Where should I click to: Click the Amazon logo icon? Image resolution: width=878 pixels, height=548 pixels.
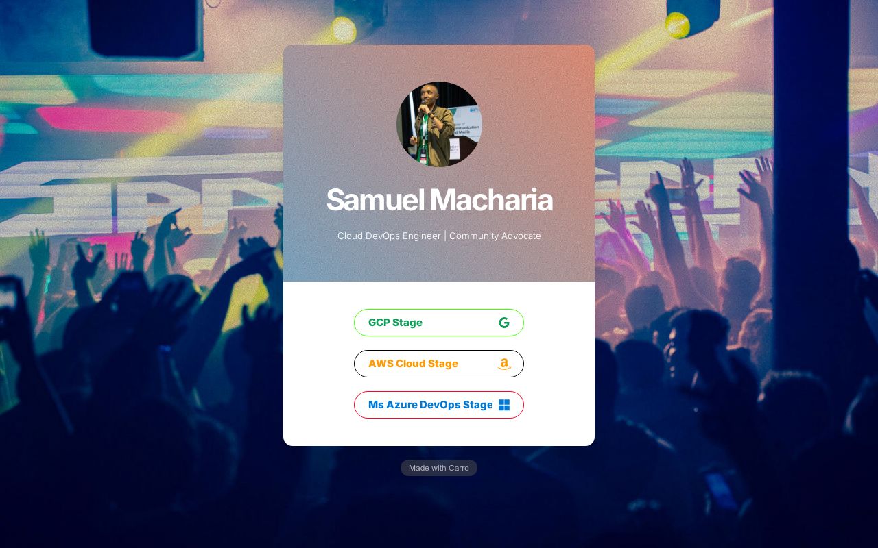pos(504,364)
